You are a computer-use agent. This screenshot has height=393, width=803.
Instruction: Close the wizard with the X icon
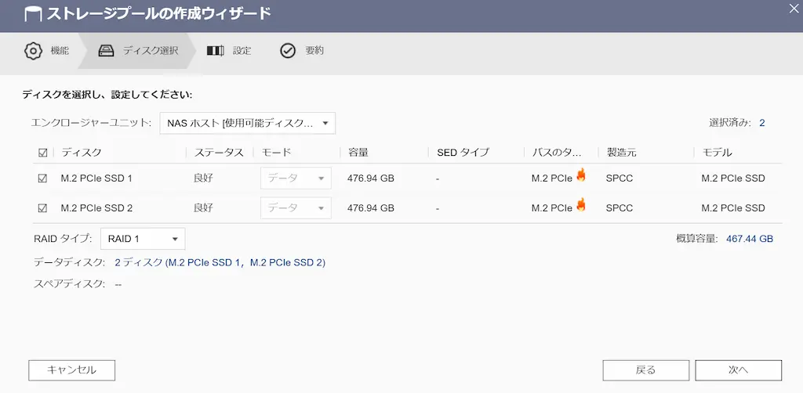(x=794, y=8)
